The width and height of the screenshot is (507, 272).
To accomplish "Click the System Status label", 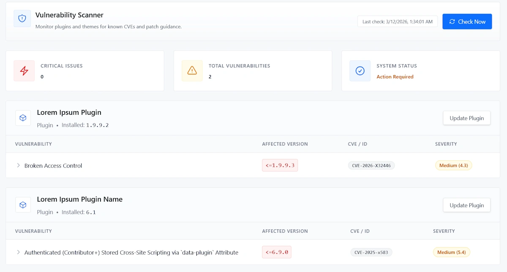I will (x=397, y=66).
